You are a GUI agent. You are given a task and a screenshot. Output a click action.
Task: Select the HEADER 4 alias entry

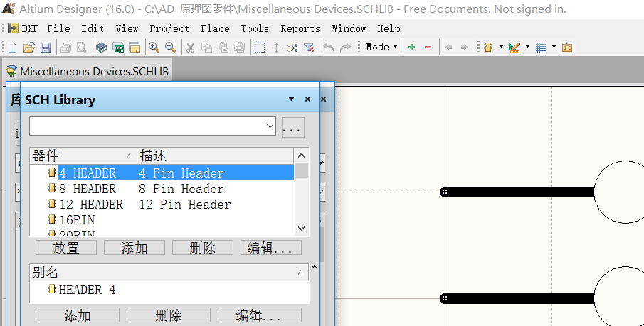point(169,290)
